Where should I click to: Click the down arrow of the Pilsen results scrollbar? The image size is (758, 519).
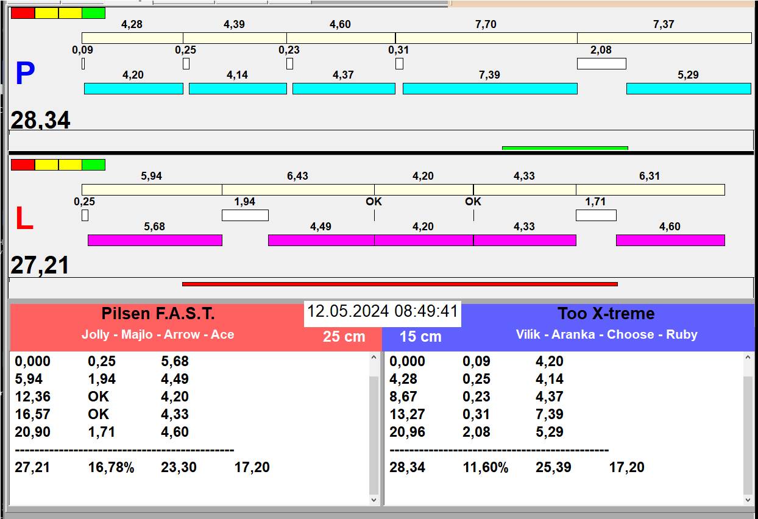(x=374, y=500)
